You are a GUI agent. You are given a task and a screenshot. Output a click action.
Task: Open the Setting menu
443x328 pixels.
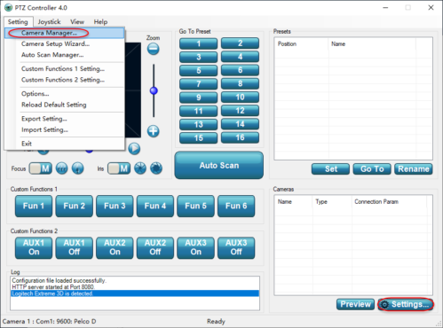click(18, 22)
